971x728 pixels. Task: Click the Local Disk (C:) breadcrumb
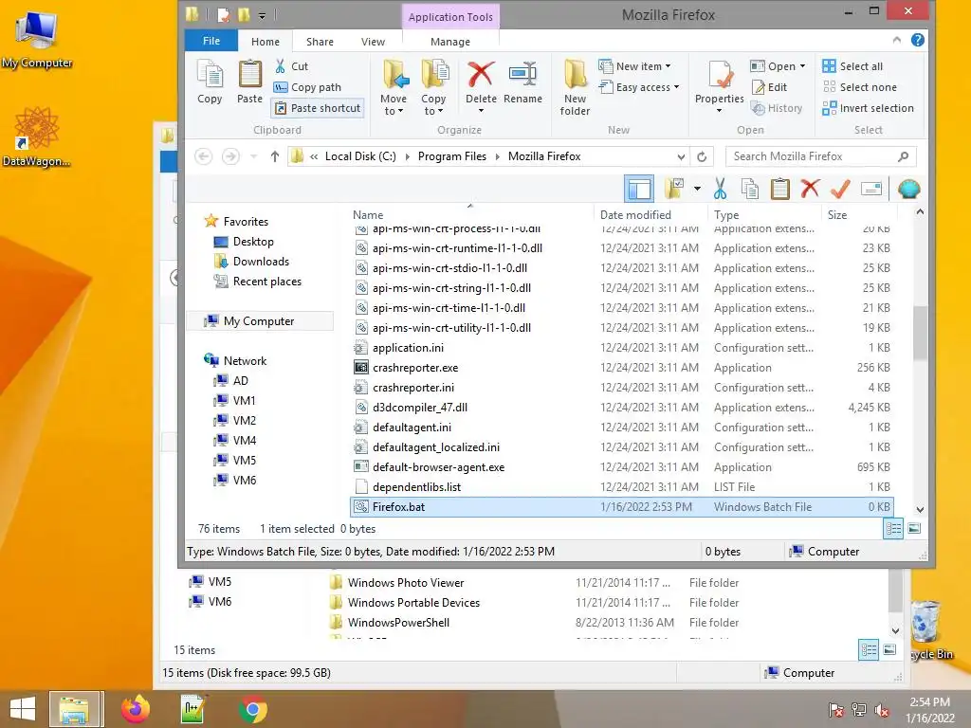click(x=360, y=156)
